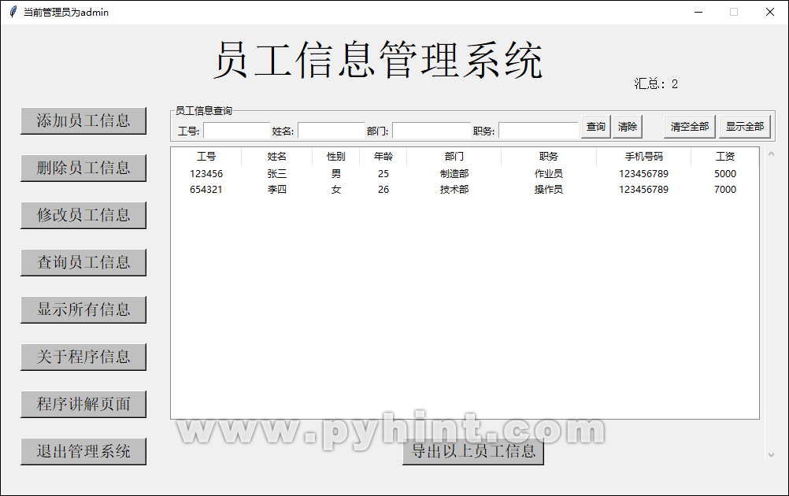Click the 性别 column header
Viewport: 789px width, 496px height.
pyautogui.click(x=335, y=157)
